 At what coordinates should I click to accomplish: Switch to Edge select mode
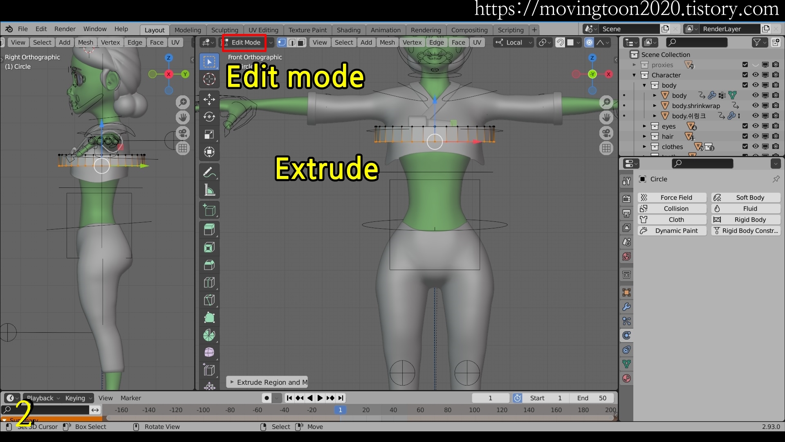click(292, 42)
